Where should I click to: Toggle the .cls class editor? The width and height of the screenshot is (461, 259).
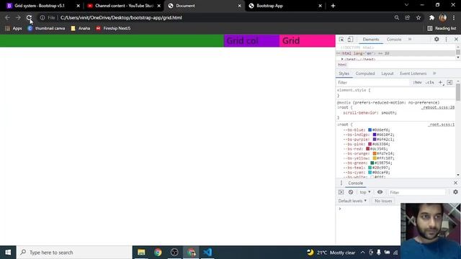point(430,83)
